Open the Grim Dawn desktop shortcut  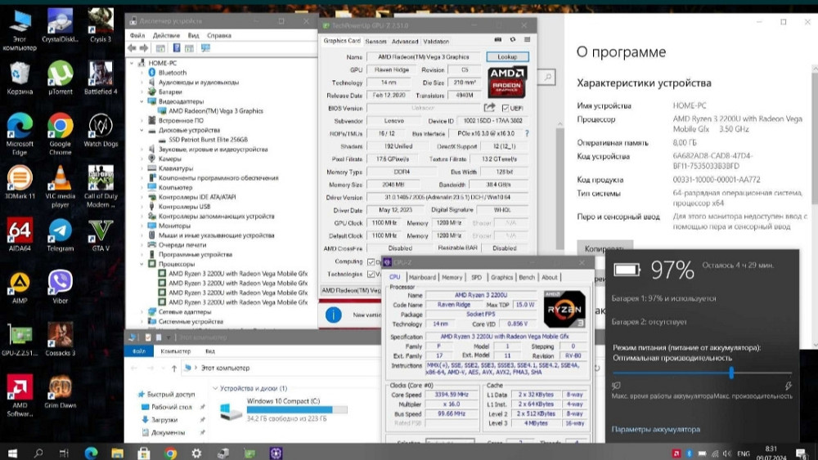[60, 391]
